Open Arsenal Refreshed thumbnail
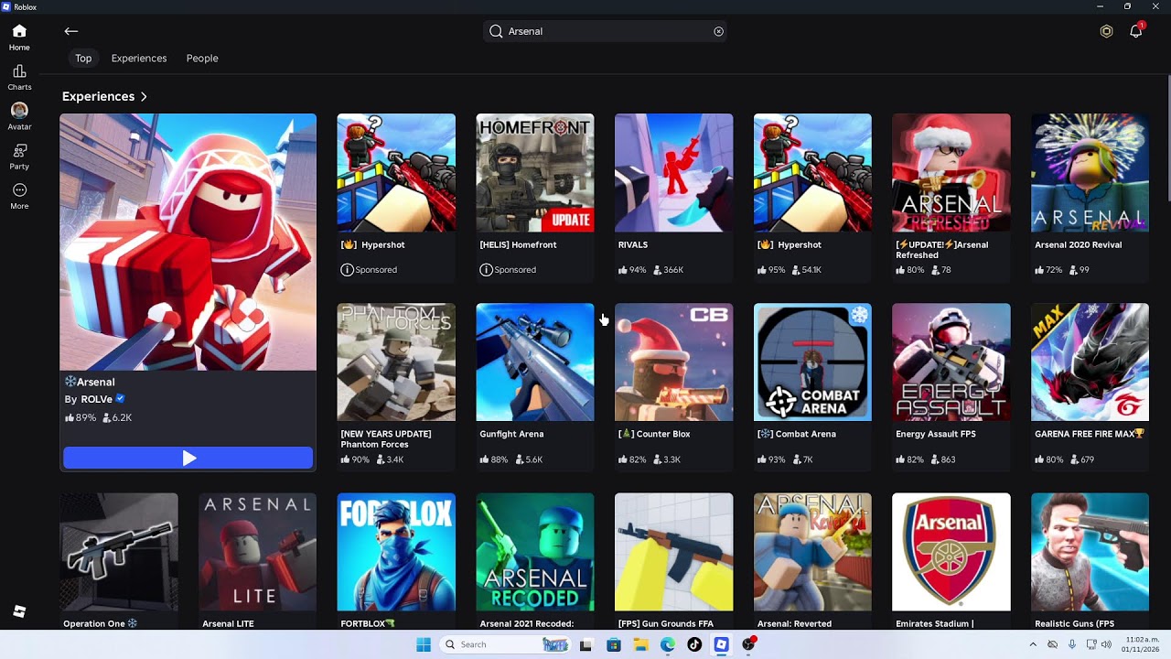Image resolution: width=1171 pixels, height=659 pixels. [951, 173]
